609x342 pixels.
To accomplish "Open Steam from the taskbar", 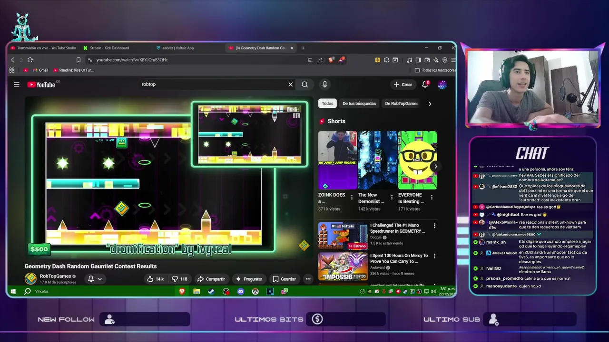I will [x=211, y=291].
